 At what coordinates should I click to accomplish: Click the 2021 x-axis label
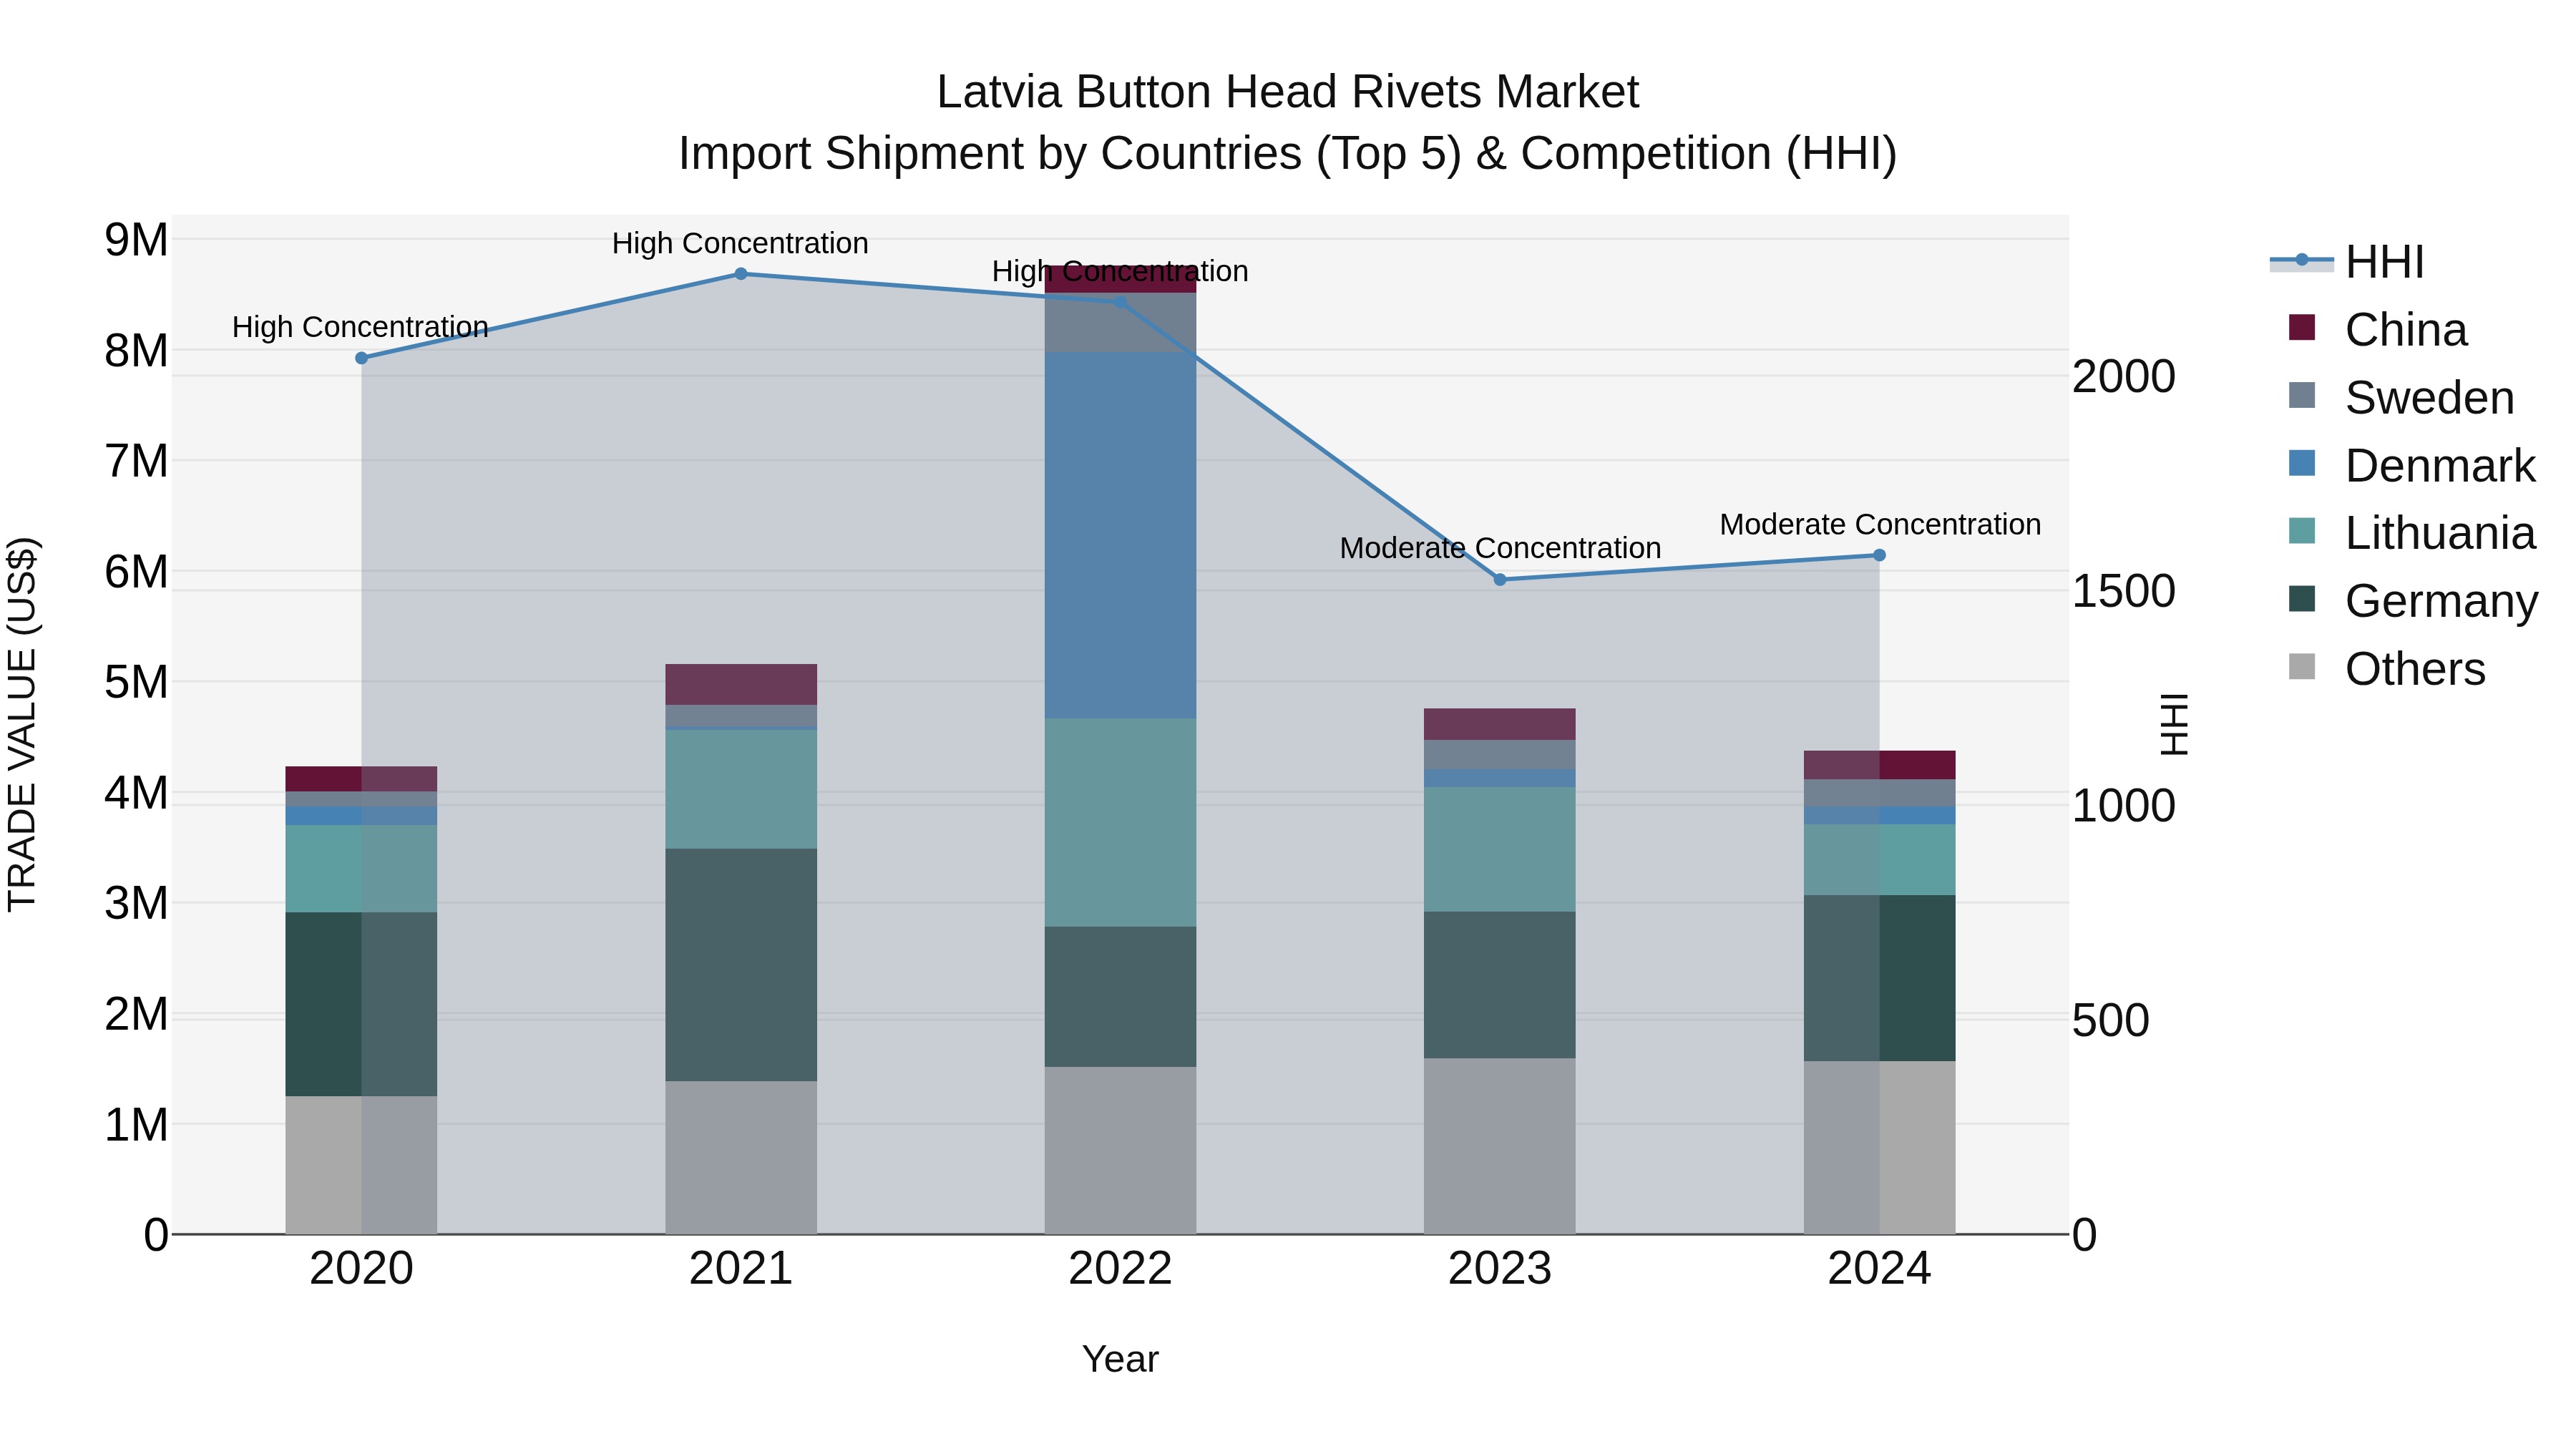pyautogui.click(x=741, y=1269)
